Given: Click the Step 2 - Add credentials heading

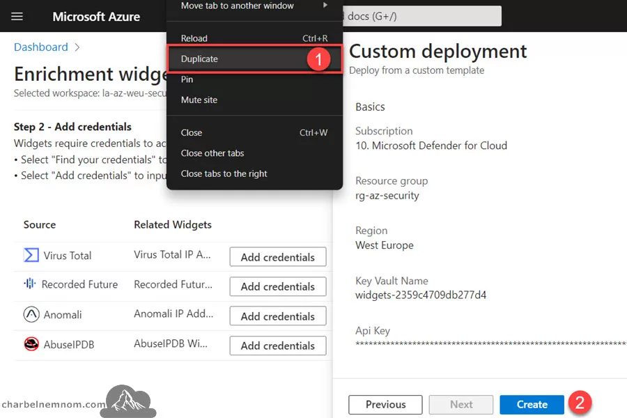Looking at the screenshot, I should (72, 127).
